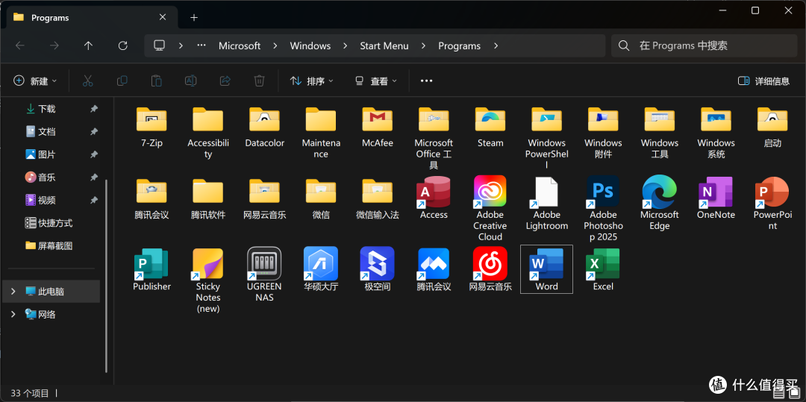The width and height of the screenshot is (806, 402).
Task: Click the Rename toolbar icon
Action: [x=191, y=81]
